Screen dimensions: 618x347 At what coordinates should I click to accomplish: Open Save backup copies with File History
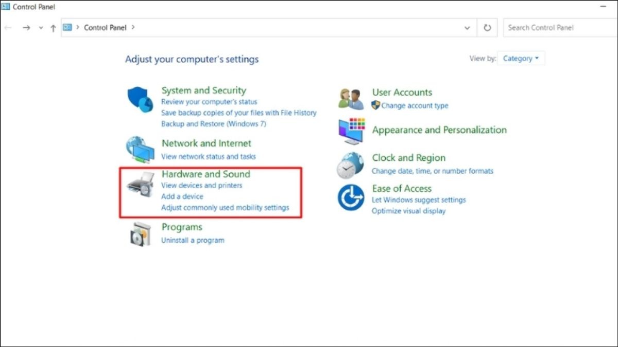click(239, 113)
